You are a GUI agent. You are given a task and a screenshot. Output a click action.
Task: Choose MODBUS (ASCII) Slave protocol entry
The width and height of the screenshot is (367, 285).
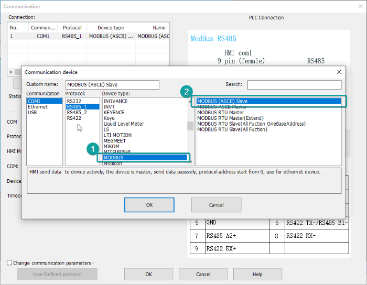pos(222,101)
